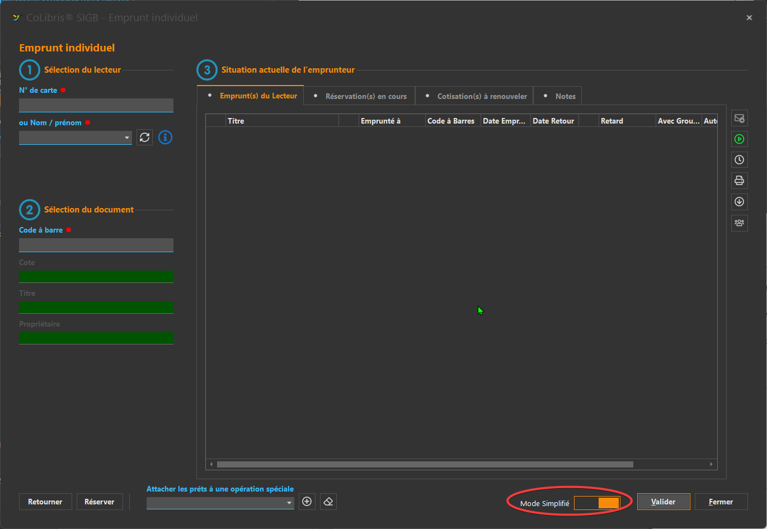Show reader info with the blue 'i' icon
The image size is (767, 529).
tap(165, 138)
